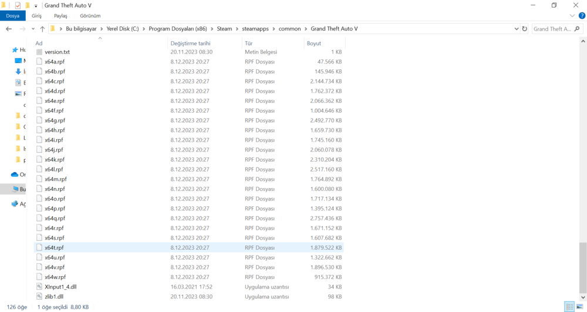The width and height of the screenshot is (587, 312).
Task: Switch to Large icons view in status bar
Action: [x=579, y=307]
